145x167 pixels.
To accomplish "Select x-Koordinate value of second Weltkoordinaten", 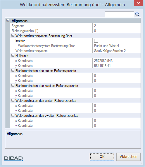I will 117,120.
